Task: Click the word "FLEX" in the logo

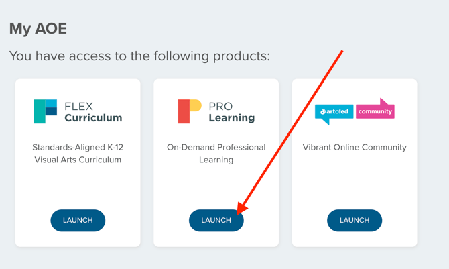Action: [x=78, y=106]
